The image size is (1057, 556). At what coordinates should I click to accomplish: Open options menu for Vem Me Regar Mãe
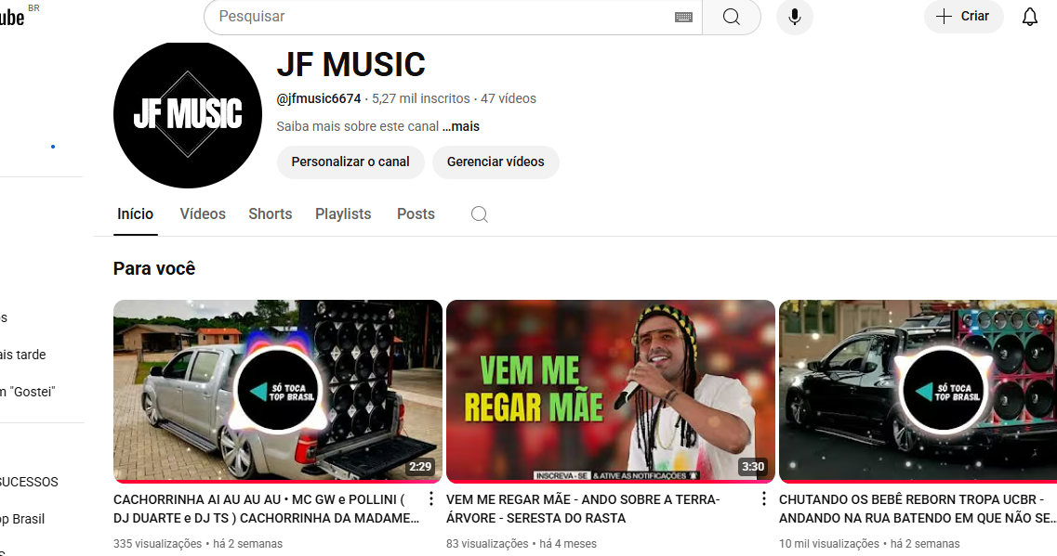point(764,498)
